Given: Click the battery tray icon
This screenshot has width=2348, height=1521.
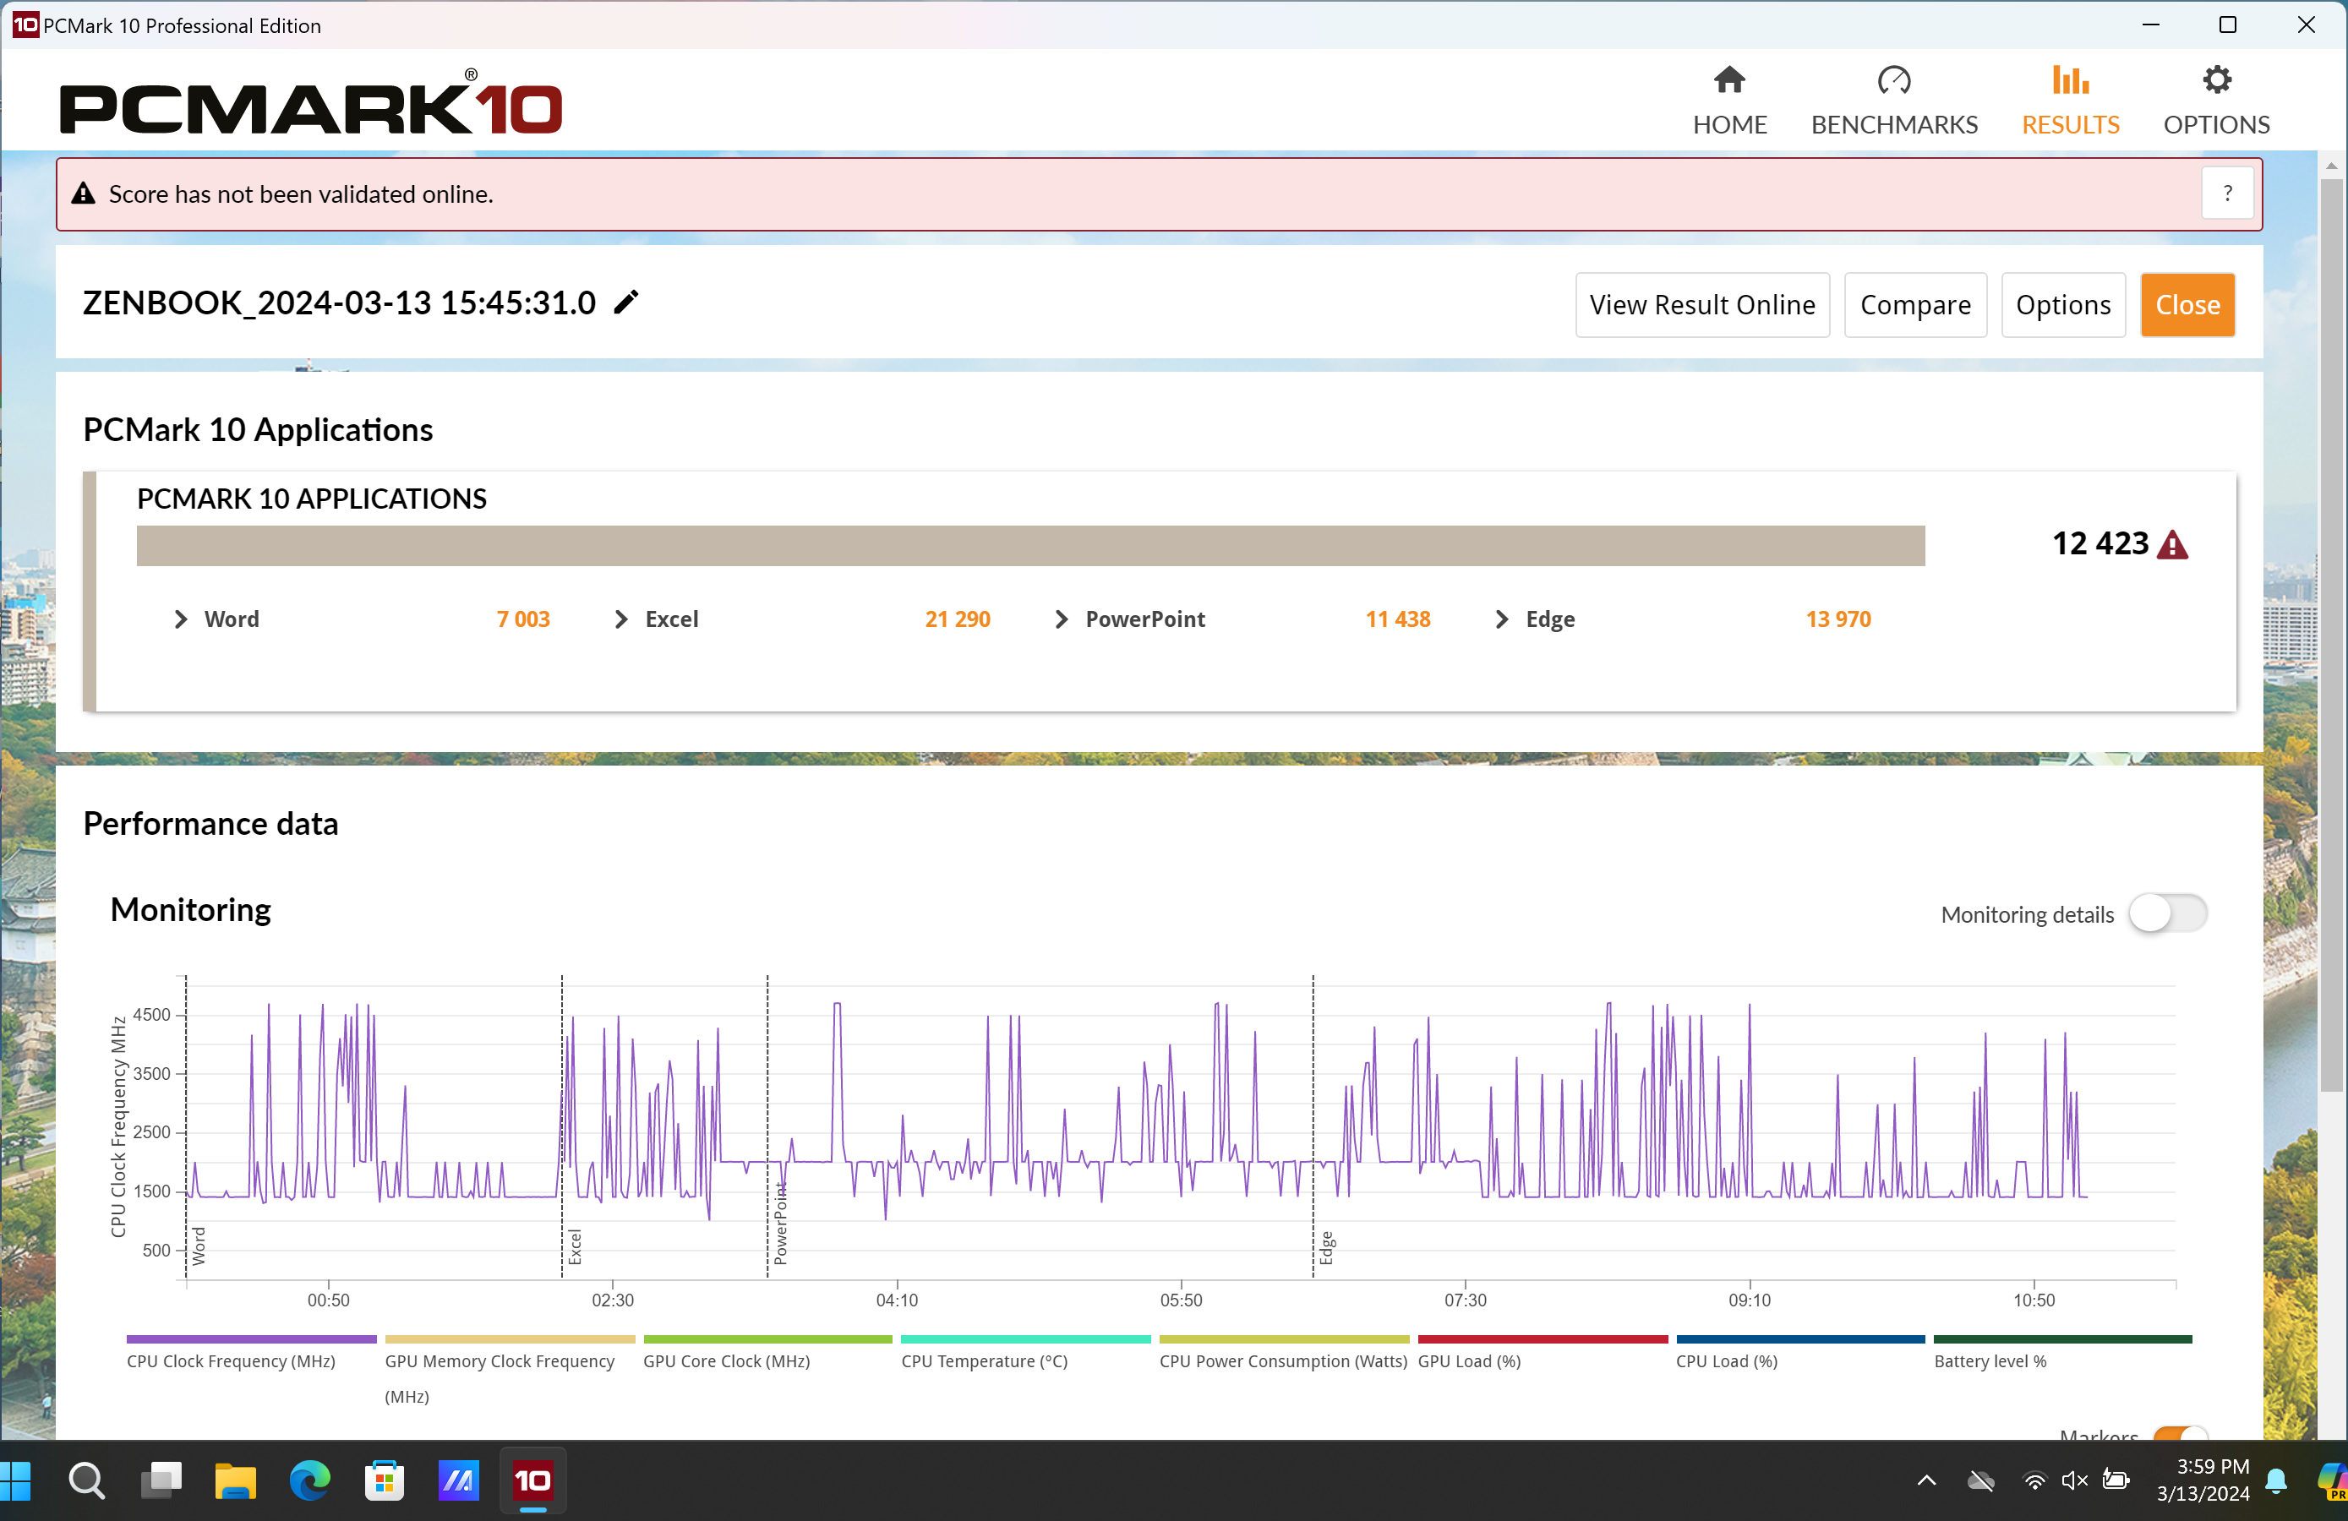Looking at the screenshot, I should [2116, 1480].
